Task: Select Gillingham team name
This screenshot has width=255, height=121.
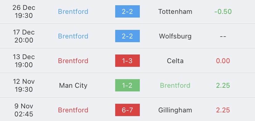Action: click(175, 110)
